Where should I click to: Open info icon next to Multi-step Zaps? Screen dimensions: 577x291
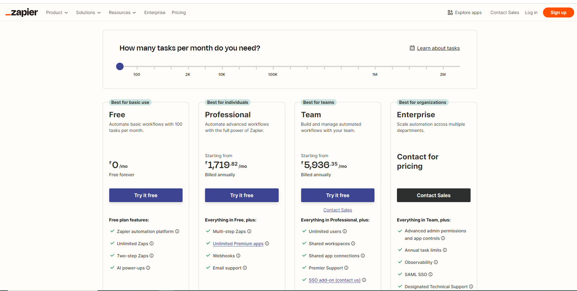click(x=249, y=231)
